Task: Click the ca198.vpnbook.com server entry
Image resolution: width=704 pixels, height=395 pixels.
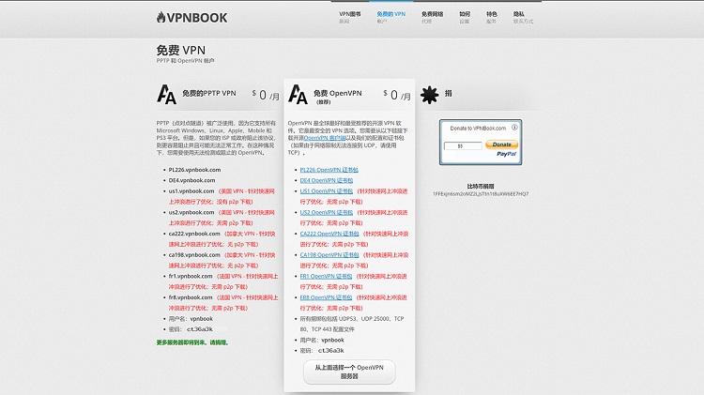Action: pyautogui.click(x=194, y=255)
